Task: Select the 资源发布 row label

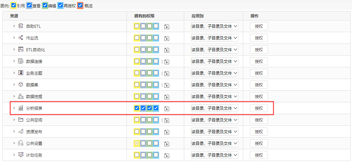Action: [34, 132]
